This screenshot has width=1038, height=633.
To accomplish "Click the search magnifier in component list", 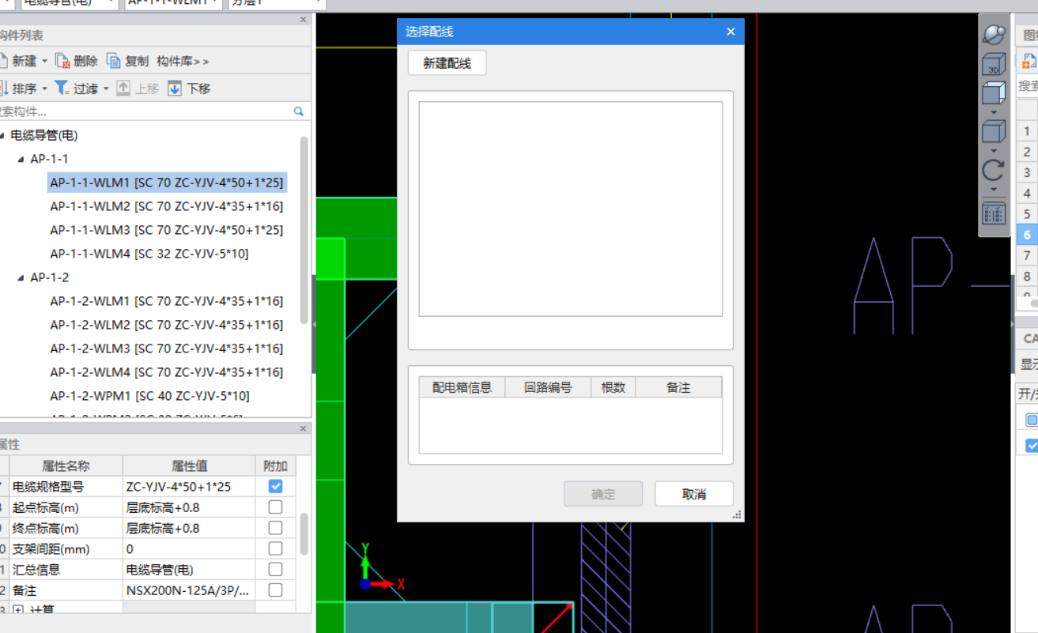I will [x=299, y=111].
